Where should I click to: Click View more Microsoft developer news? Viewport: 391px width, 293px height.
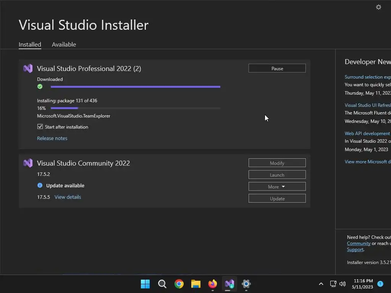[368, 162]
